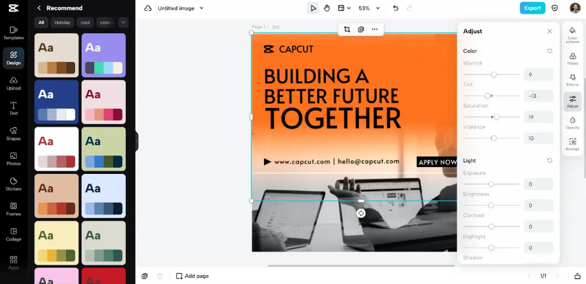
Task: Undo the last action
Action: coord(395,8)
